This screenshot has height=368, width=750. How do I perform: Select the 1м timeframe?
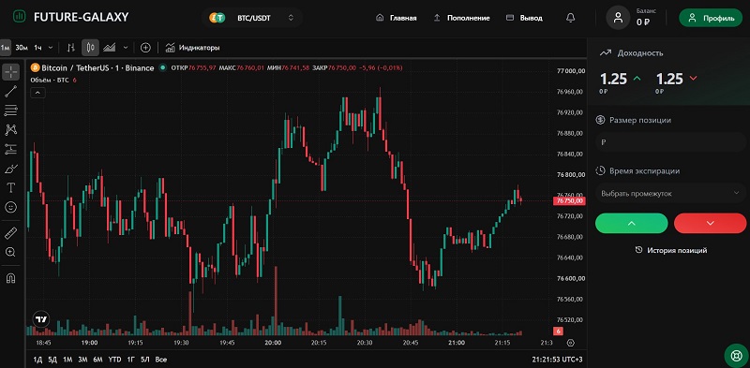[x=6, y=48]
